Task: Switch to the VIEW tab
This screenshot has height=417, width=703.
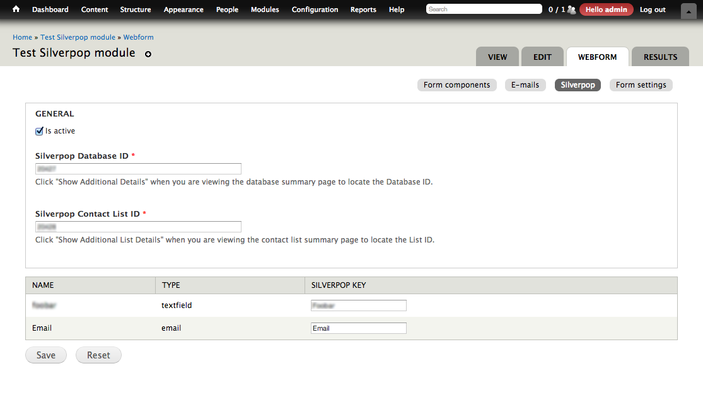Action: click(x=497, y=57)
